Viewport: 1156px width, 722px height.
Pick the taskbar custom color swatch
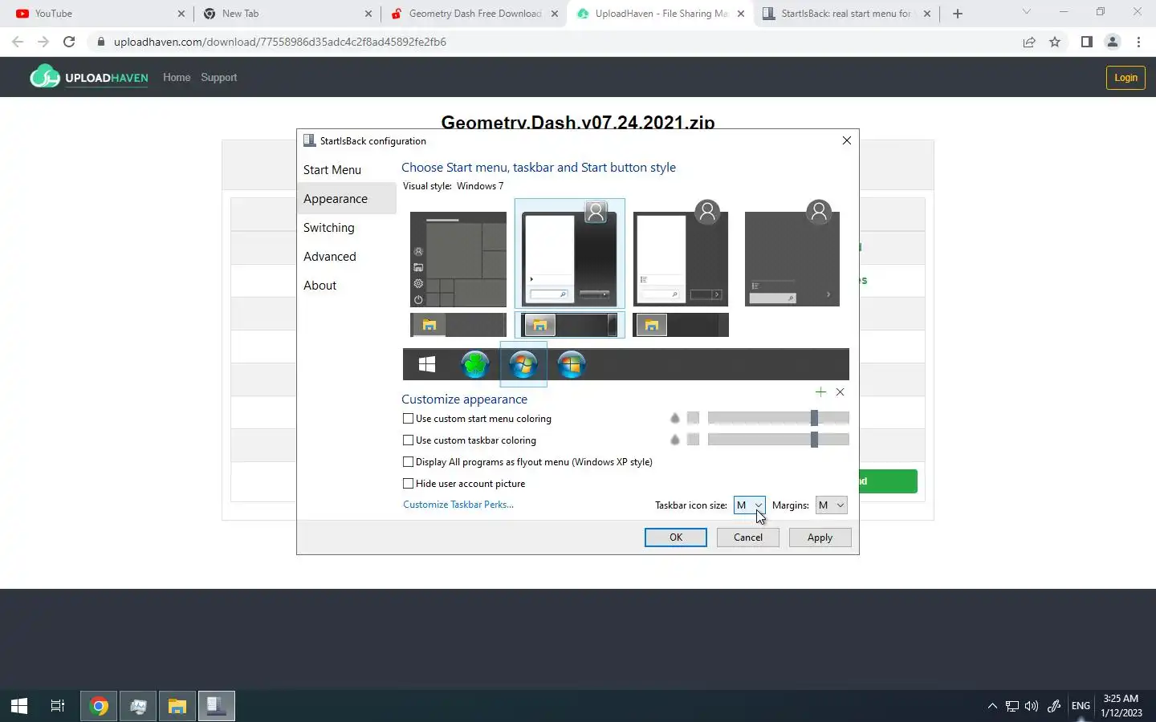coord(693,440)
